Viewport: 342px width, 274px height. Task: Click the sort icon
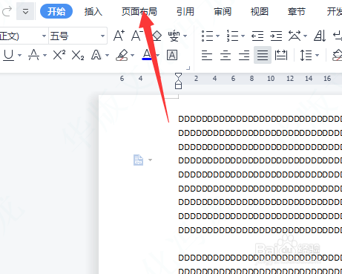pos(320,36)
